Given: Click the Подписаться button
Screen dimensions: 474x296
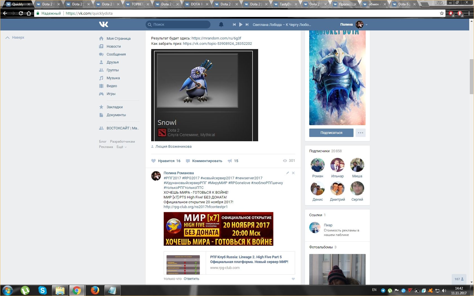Looking at the screenshot, I should 331,133.
